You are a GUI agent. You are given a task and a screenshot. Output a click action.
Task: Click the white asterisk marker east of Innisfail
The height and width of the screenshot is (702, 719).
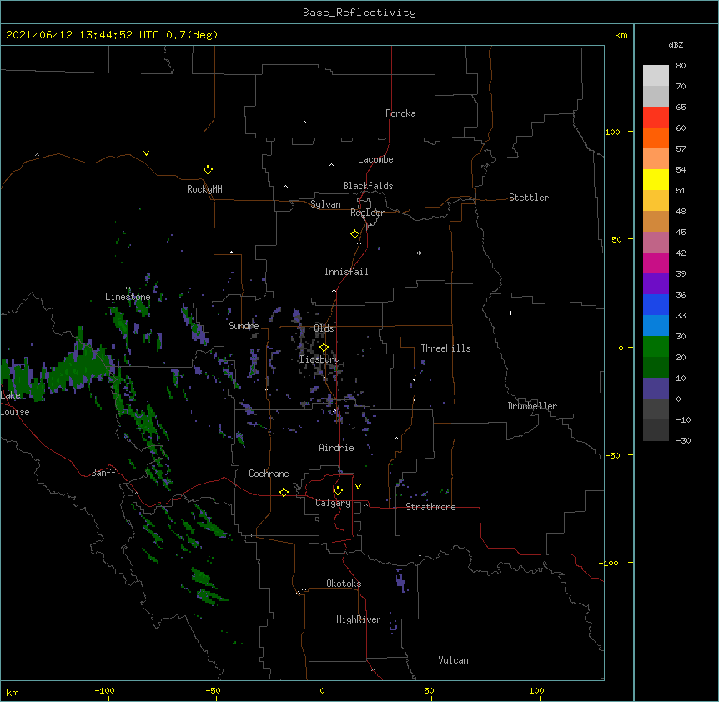pyautogui.click(x=419, y=253)
